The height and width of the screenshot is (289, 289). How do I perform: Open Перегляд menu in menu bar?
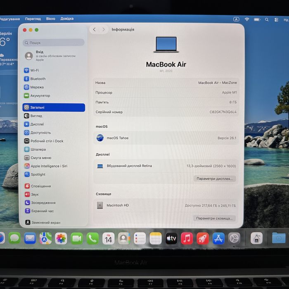click(33, 19)
